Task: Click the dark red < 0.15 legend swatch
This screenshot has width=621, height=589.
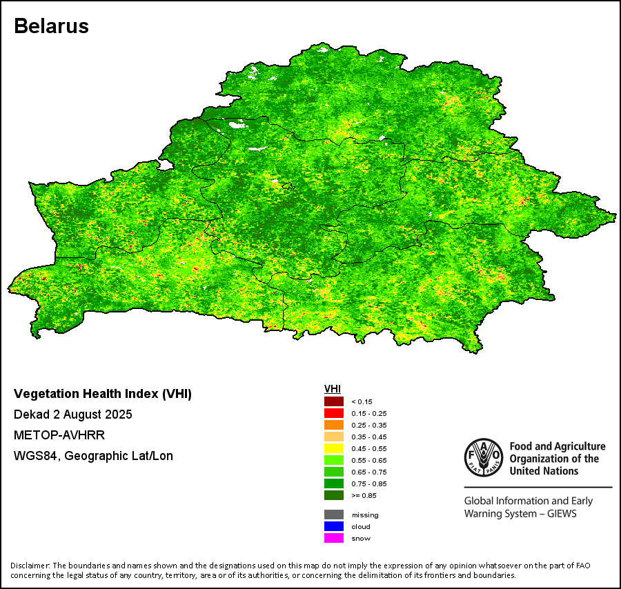Action: click(x=333, y=401)
